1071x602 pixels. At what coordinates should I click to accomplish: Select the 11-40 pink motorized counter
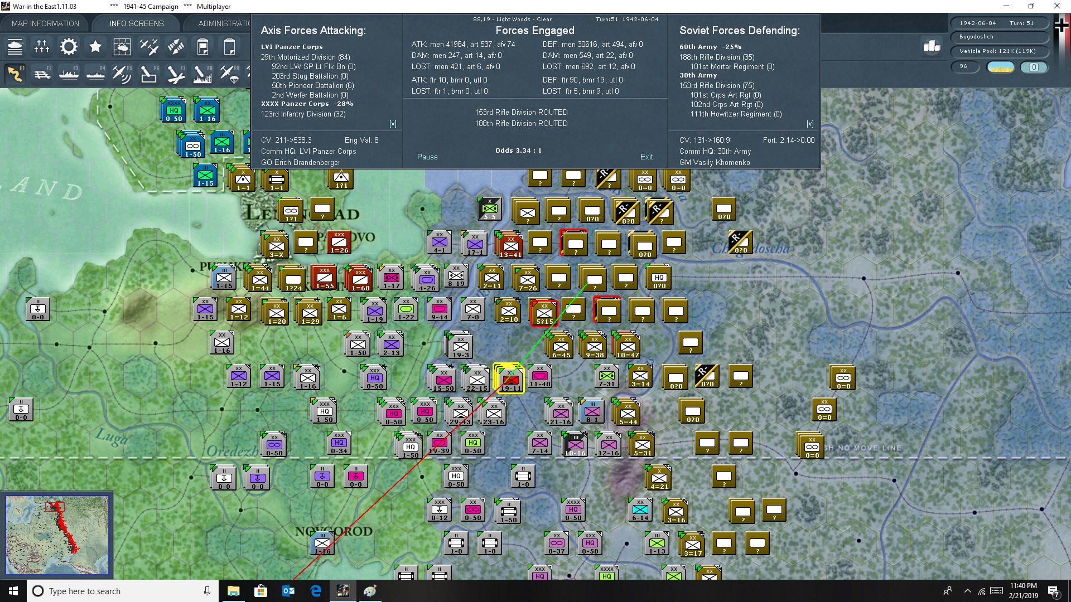[540, 377]
